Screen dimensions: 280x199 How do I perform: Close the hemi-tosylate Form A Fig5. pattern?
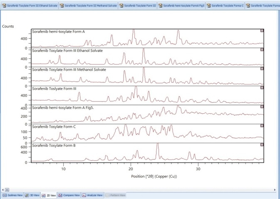click(x=262, y=107)
